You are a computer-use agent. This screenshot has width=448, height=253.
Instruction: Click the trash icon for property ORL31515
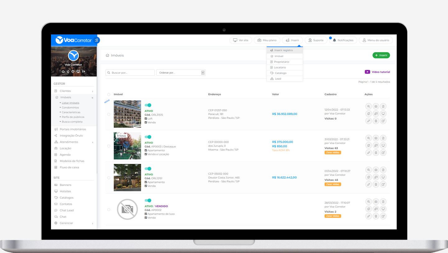click(376, 121)
